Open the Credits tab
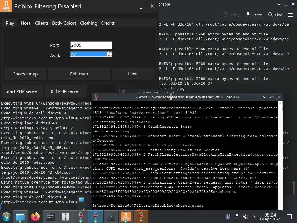The image size is (297, 223). click(108, 23)
